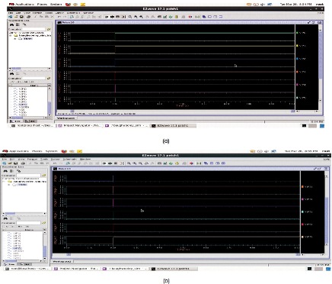Click the filter input field in screenshot (b)

tap(28, 176)
